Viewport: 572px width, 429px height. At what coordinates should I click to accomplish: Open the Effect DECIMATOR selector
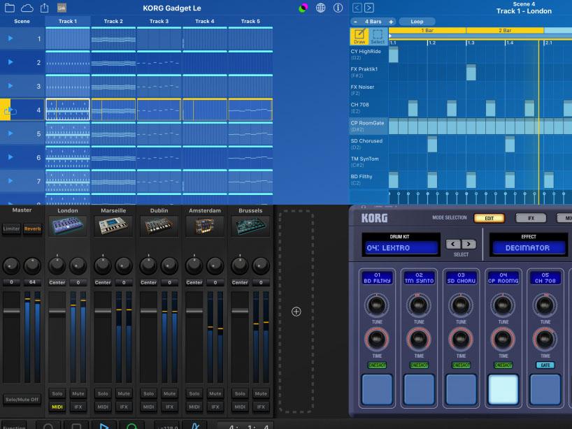(x=527, y=247)
